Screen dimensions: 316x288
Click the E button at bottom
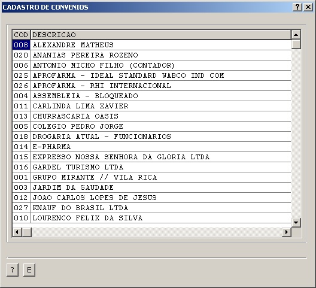[29, 269]
